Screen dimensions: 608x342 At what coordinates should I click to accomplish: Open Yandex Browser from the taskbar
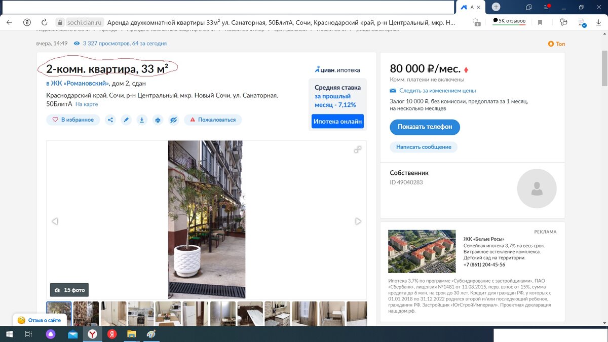point(93,334)
